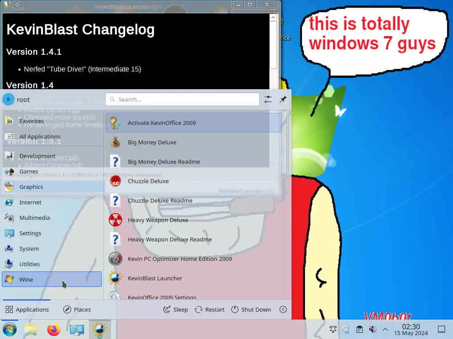453x339 pixels.
Task: Open Chuzzle Deluxe Readme question icon
Action: (x=115, y=200)
